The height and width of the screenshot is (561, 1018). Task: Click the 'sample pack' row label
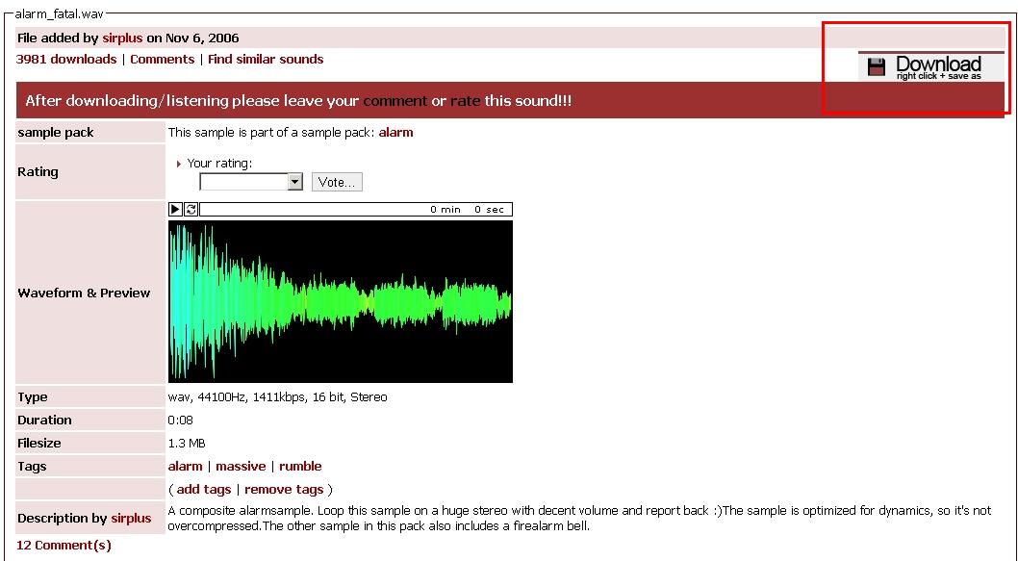[x=56, y=133]
